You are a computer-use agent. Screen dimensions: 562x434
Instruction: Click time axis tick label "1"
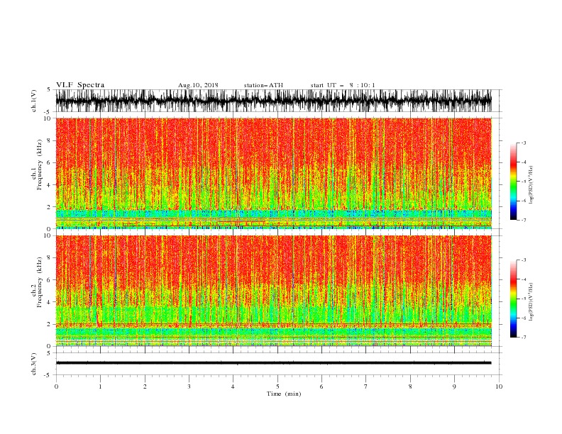tap(100, 386)
